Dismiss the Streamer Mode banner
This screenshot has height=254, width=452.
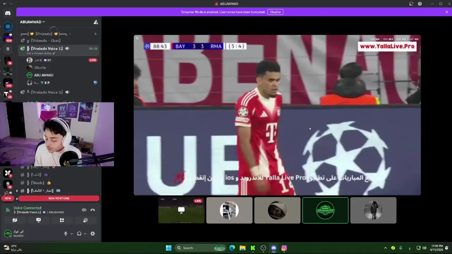click(447, 12)
